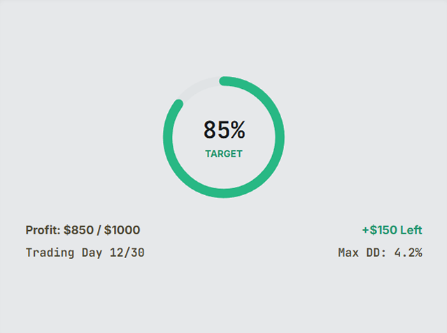Select the $850 current profit amount

pos(78,230)
